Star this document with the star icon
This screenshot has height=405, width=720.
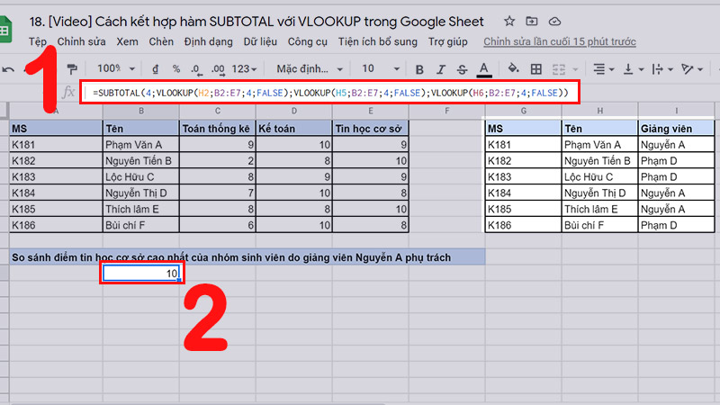click(x=509, y=21)
